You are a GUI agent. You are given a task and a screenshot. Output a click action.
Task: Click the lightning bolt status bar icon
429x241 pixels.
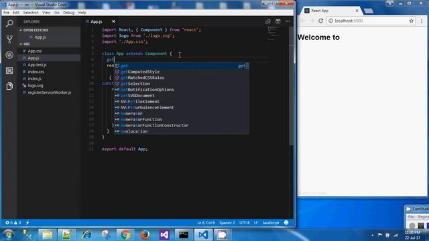tap(27, 223)
